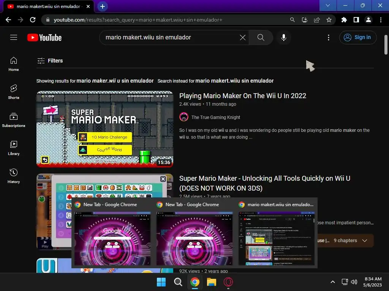Show hidden system tray icons
389x291 pixels.
(x=333, y=282)
